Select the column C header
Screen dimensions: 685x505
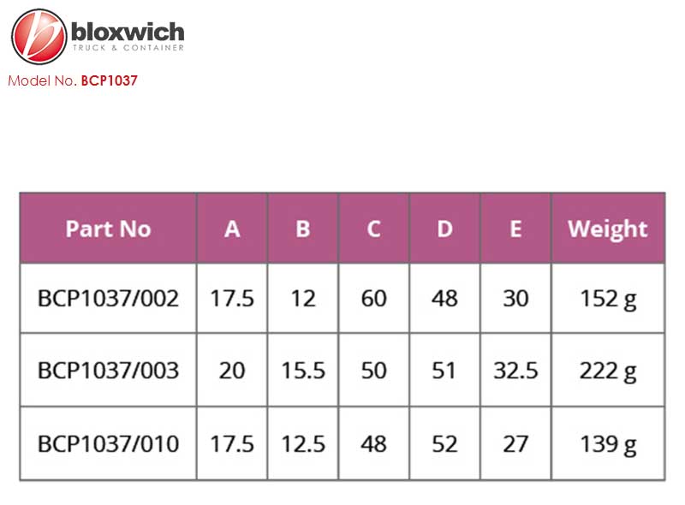coord(373,228)
